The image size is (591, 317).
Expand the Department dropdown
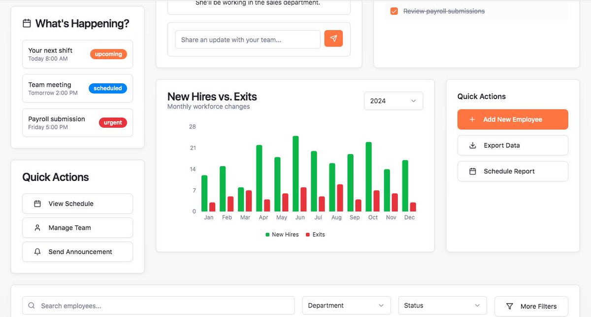click(346, 305)
